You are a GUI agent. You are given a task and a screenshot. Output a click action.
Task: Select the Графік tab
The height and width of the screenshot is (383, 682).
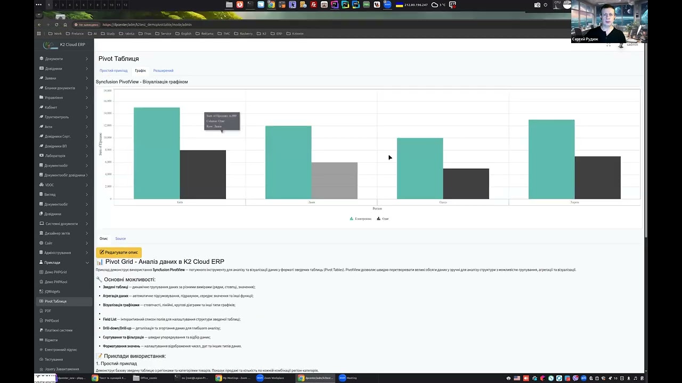click(x=140, y=70)
